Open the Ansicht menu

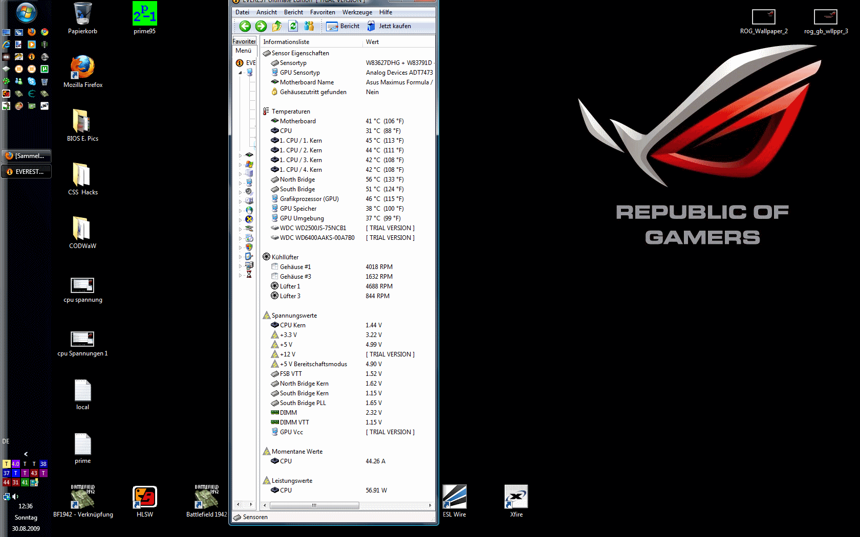pyautogui.click(x=266, y=12)
